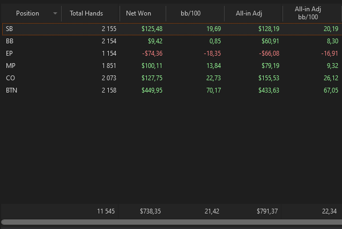Click the bb/100 column header
Screen dimensions: 342x229
(x=195, y=13)
